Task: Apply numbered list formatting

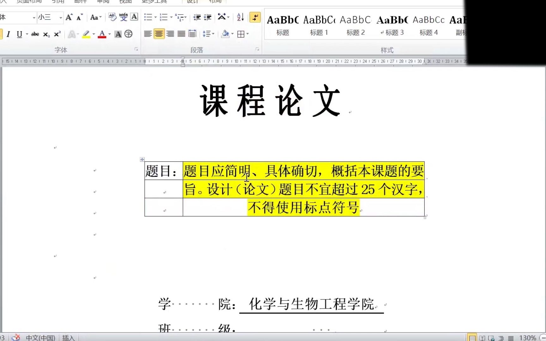Action: pyautogui.click(x=163, y=17)
